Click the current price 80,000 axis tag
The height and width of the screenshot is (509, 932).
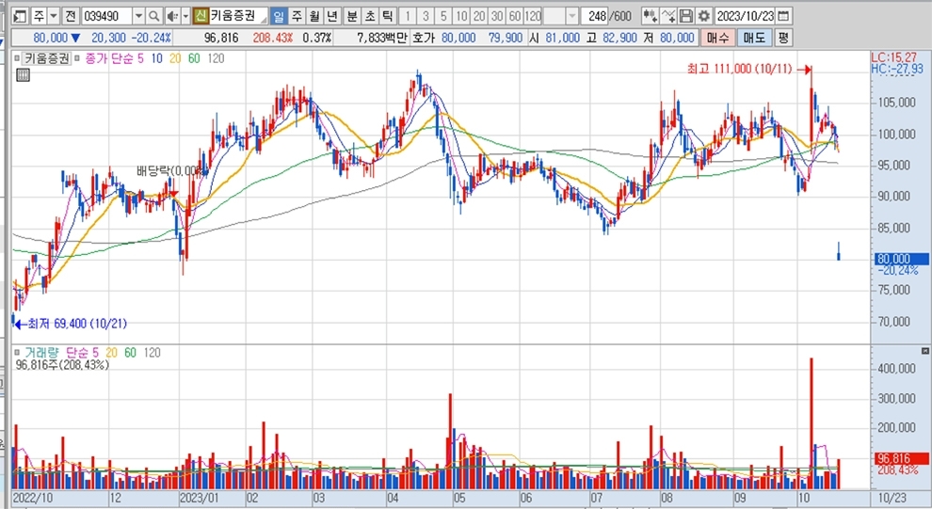click(x=902, y=259)
